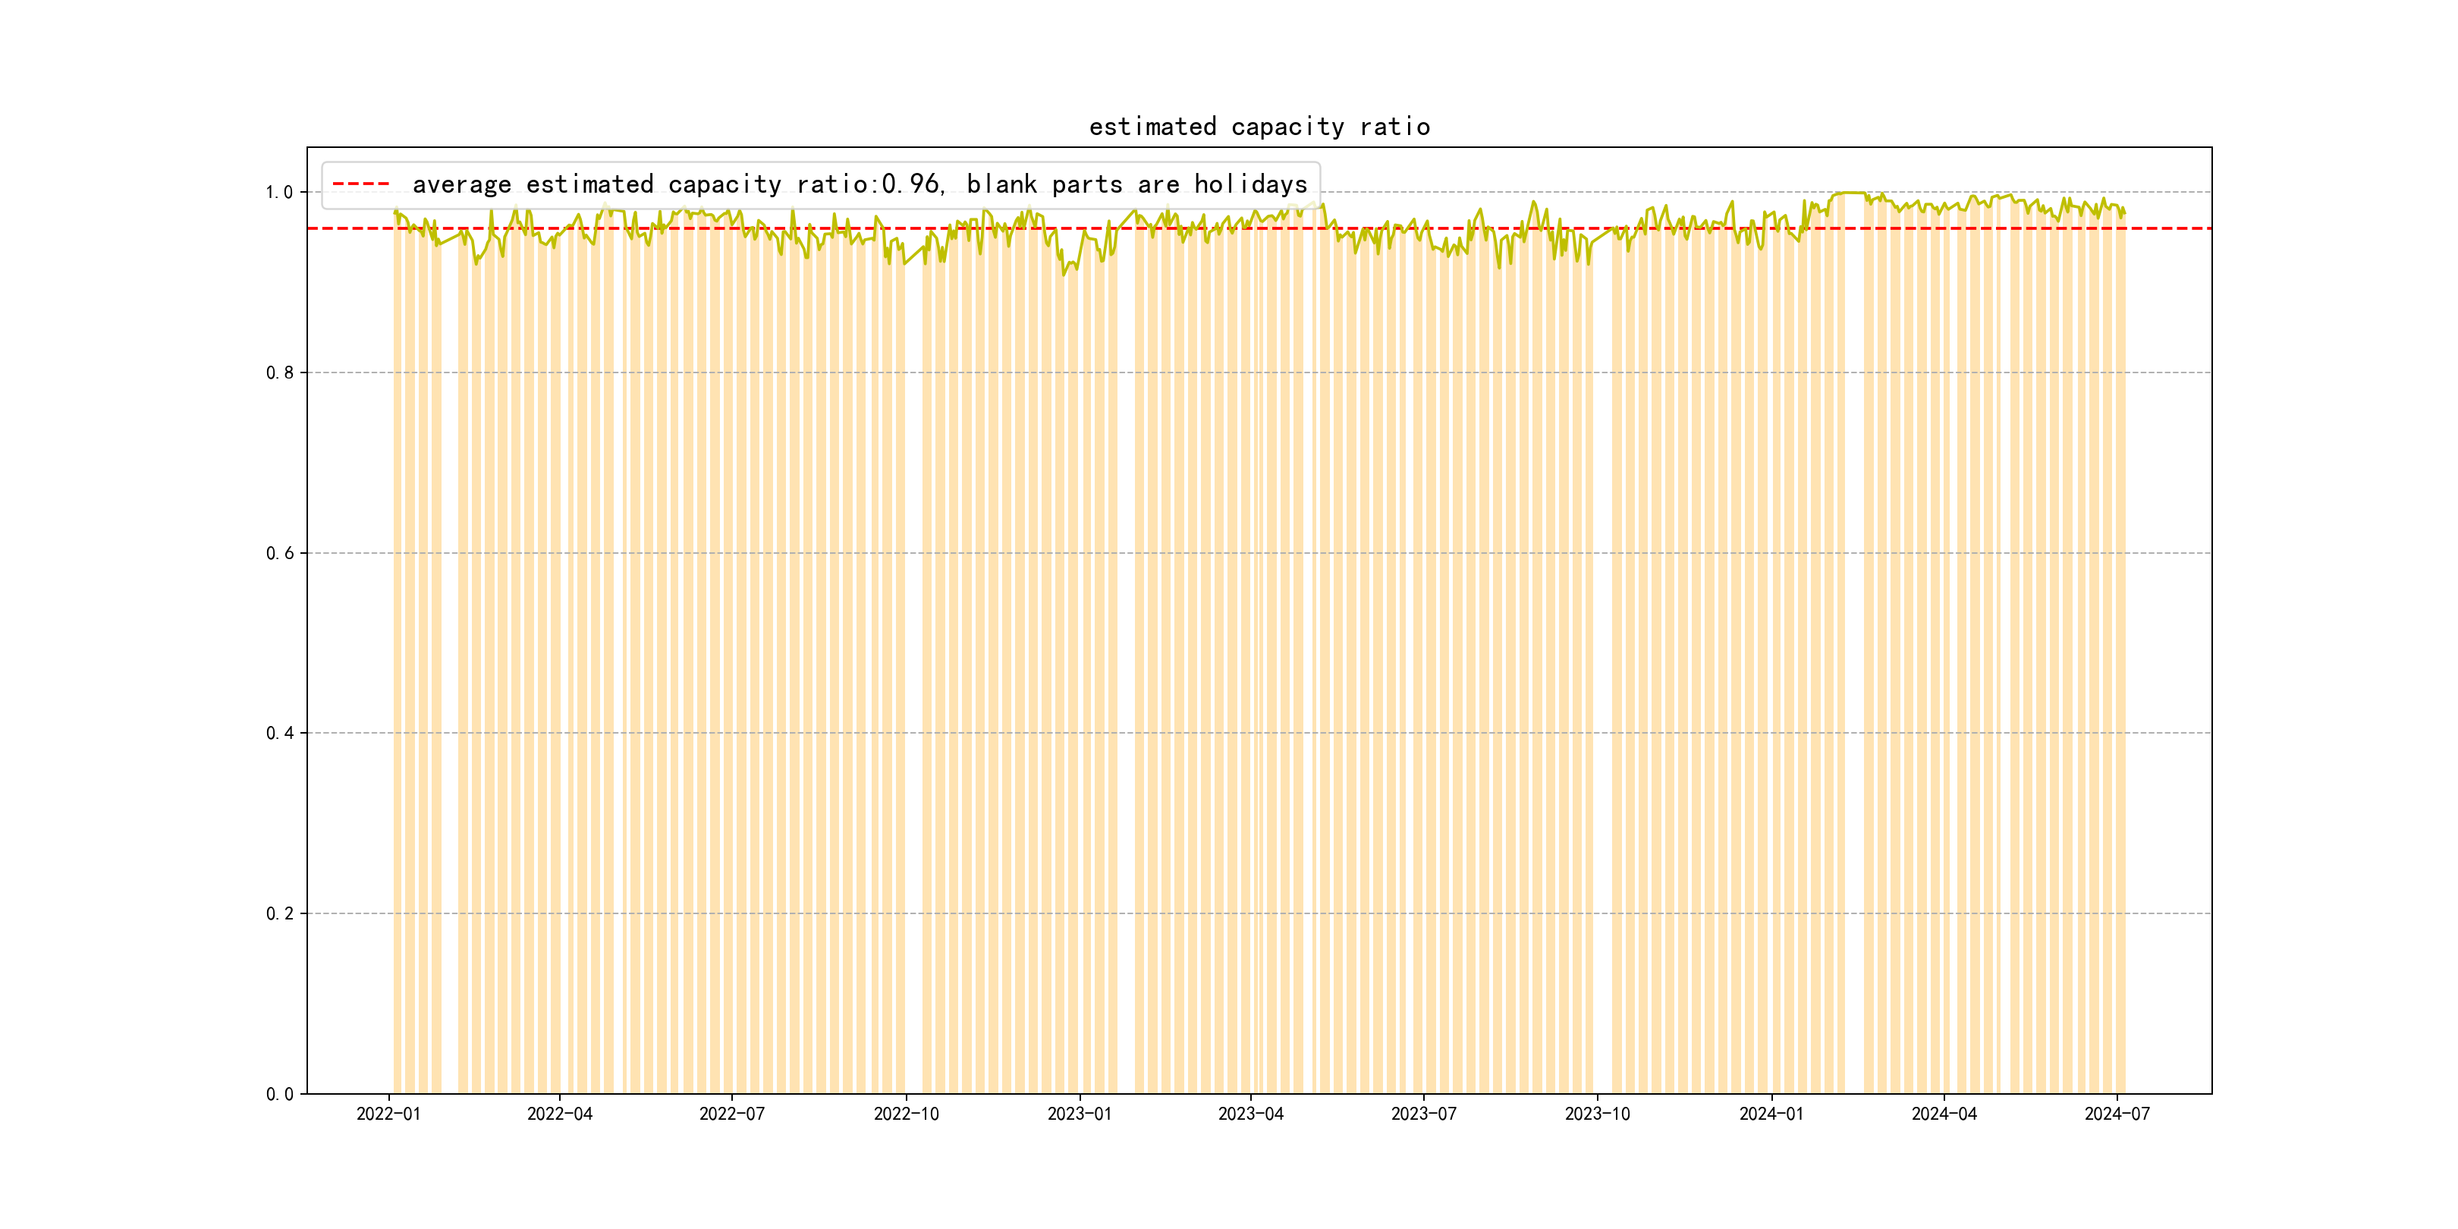Click the 2022-04 x-axis date label
Screen dimensions: 2458x1229
[x=559, y=1114]
